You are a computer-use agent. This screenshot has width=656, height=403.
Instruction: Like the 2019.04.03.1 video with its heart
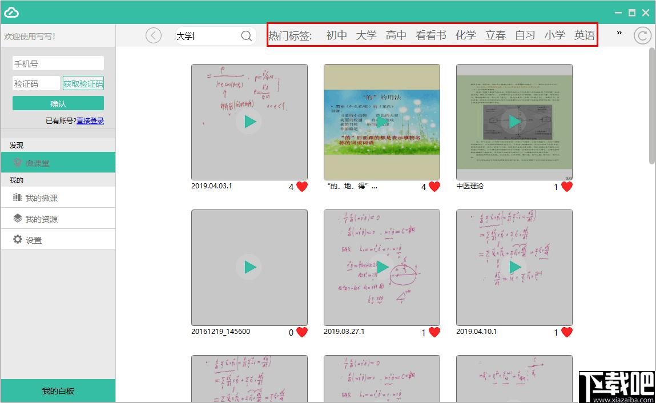(x=302, y=187)
